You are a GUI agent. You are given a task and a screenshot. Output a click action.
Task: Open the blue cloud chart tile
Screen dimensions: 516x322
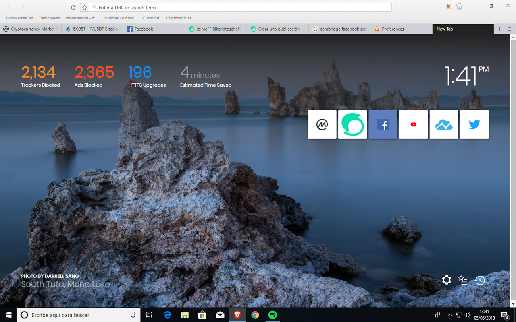(x=444, y=125)
